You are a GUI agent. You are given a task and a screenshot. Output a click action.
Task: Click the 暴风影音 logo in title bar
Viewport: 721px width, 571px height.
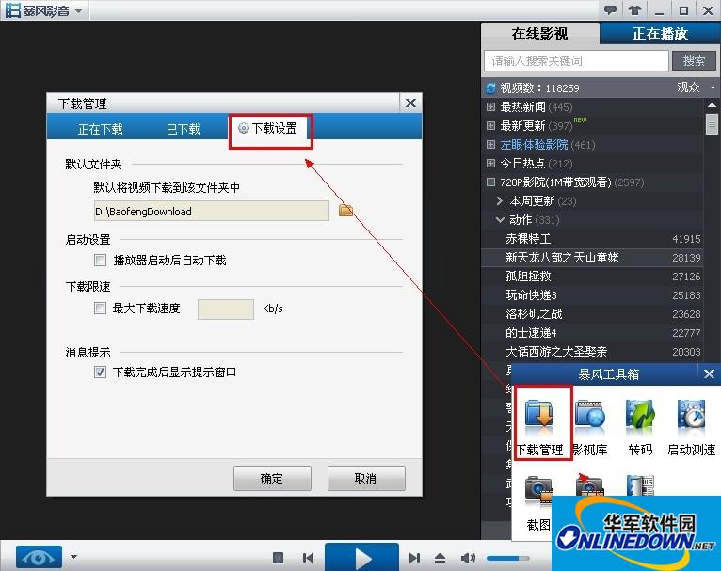37,10
